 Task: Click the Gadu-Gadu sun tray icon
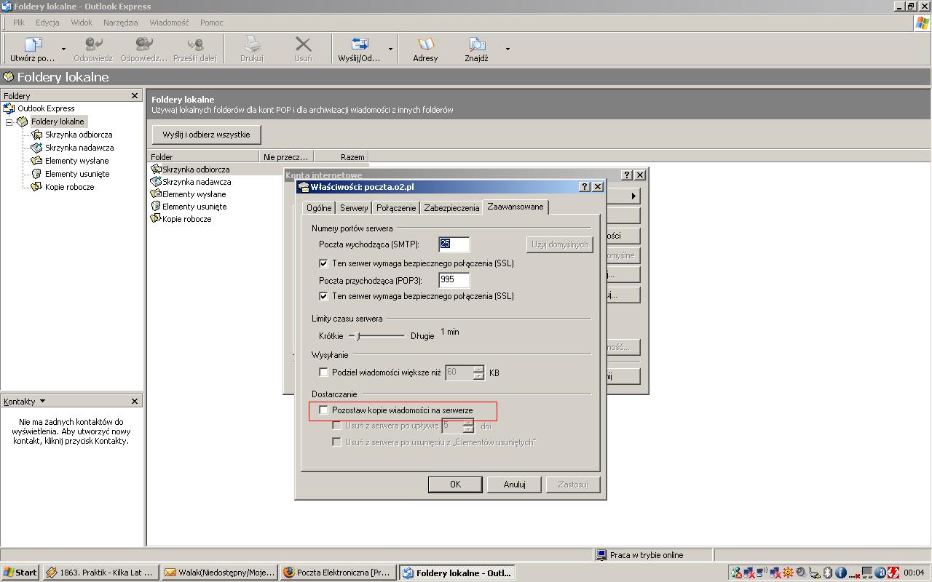coord(788,573)
